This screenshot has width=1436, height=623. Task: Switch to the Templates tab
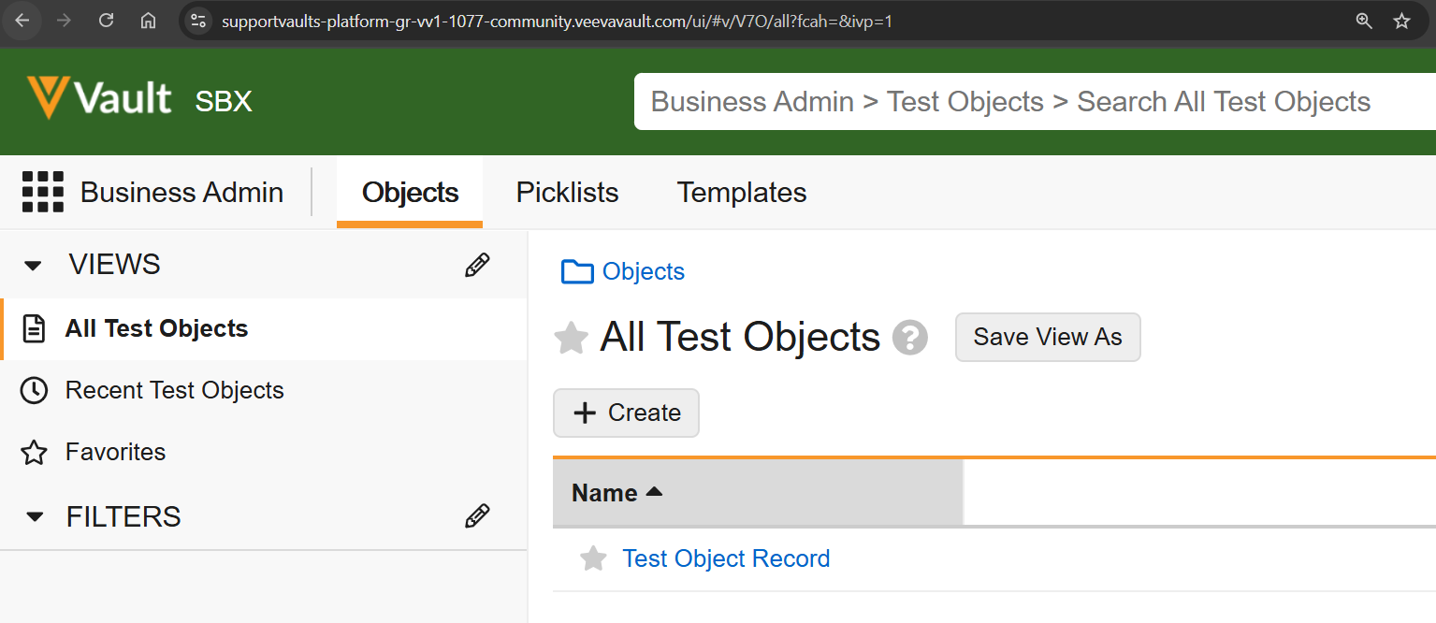741,193
